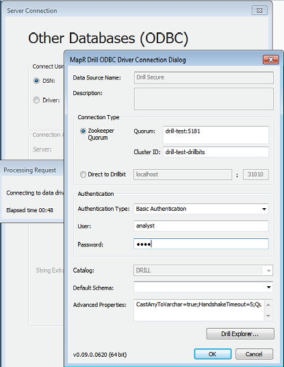Click the Advanced Properties scroll down arrow

268,316
